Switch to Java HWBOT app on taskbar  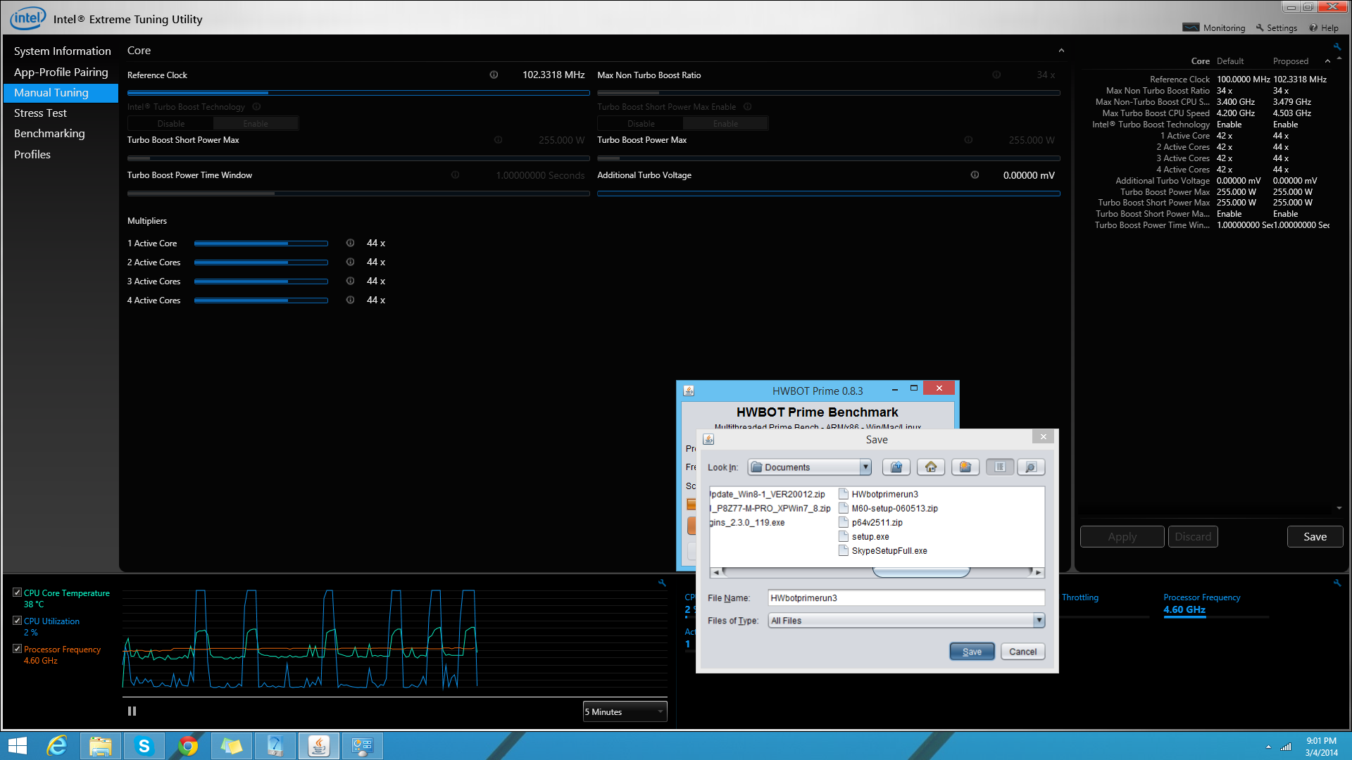click(x=319, y=746)
